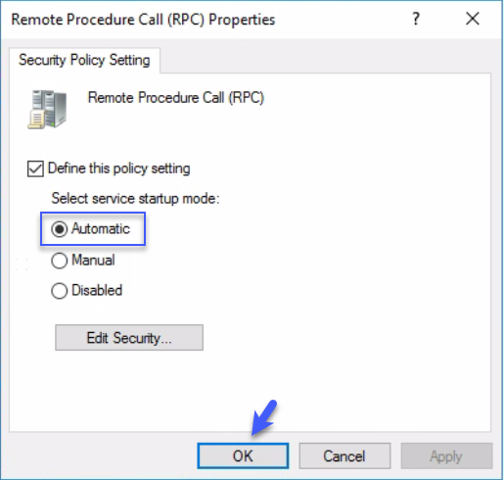Image resolution: width=504 pixels, height=480 pixels.
Task: Confirm with the OK button
Action: pyautogui.click(x=243, y=456)
